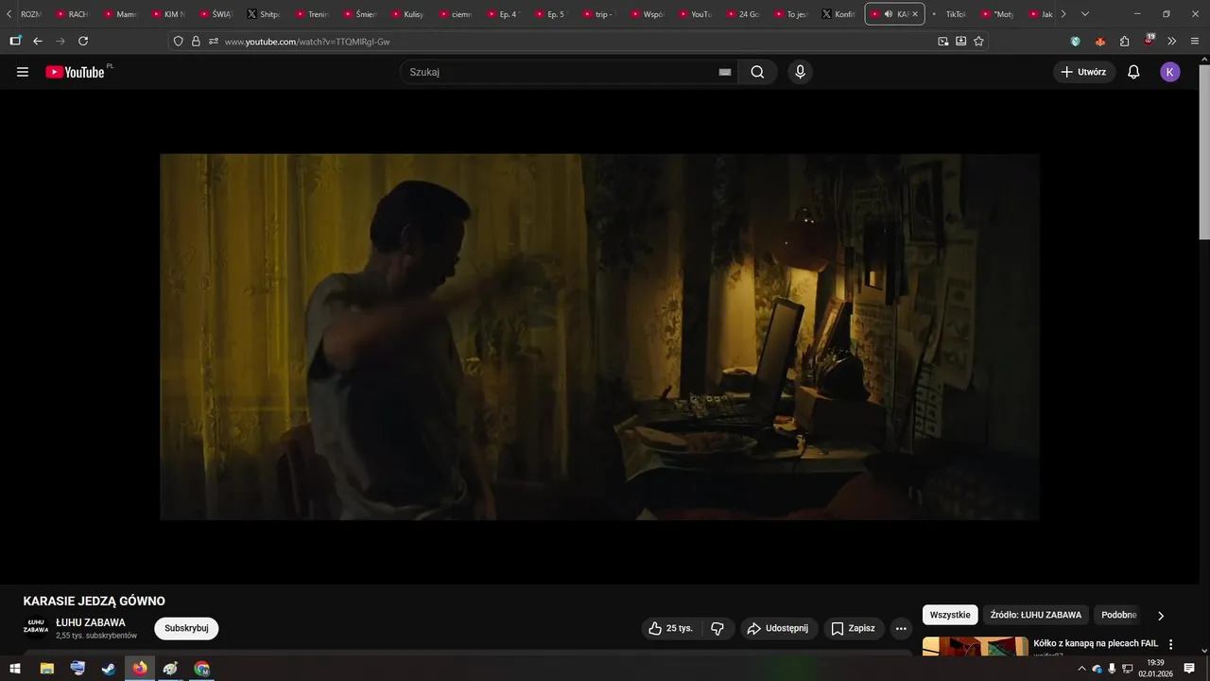Open the ŁUHU ZABAWA channel name link
1210x681 pixels.
91,622
